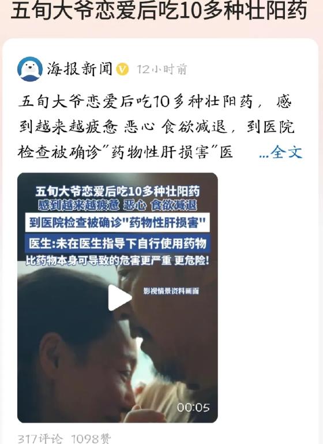Open the topic title 五旬大爷恋爱后吃10多种壮阳药 at top
Image resolution: width=323 pixels, height=444 pixels.
click(x=159, y=10)
